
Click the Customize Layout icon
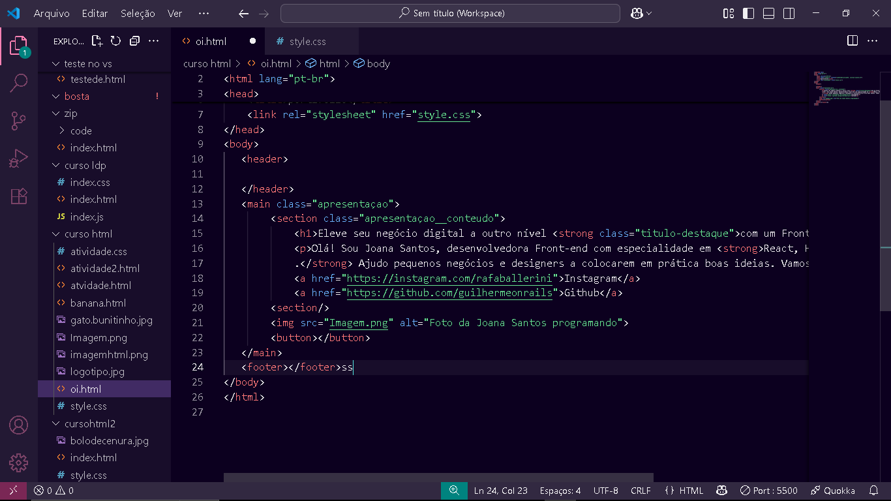(729, 13)
